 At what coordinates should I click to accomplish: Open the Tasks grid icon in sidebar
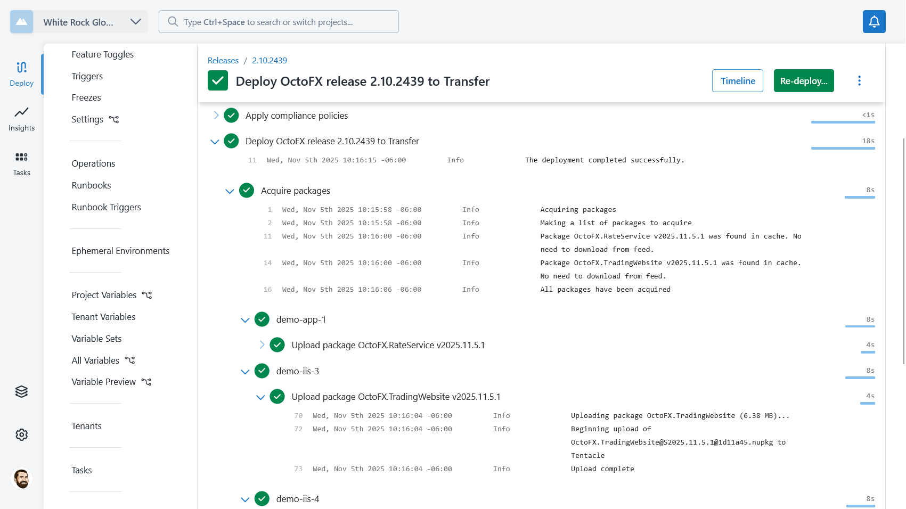coord(21,163)
